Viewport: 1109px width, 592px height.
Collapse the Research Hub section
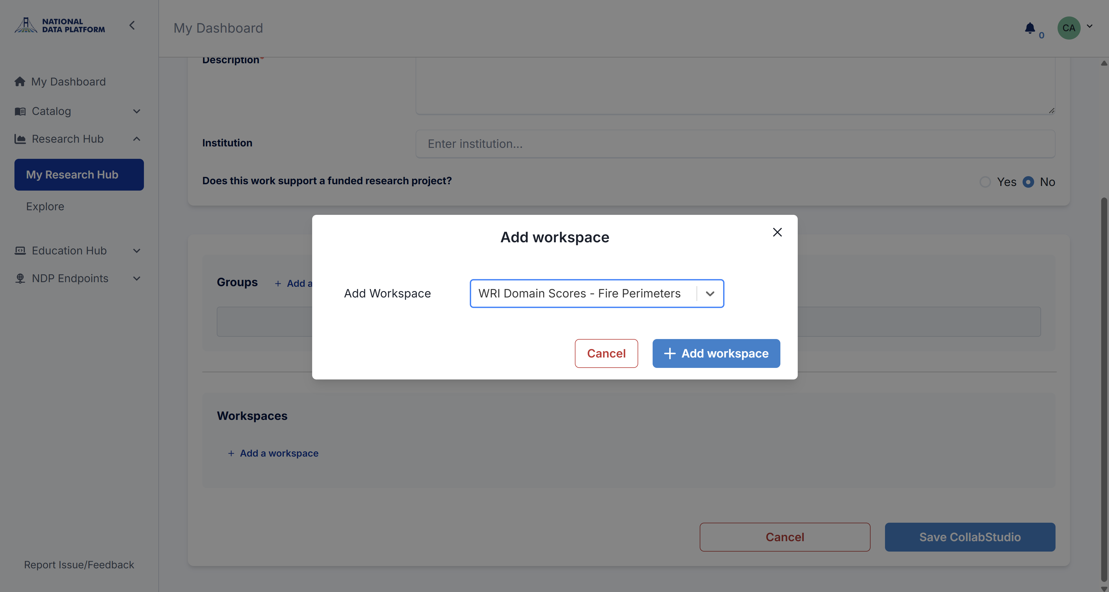click(x=136, y=139)
